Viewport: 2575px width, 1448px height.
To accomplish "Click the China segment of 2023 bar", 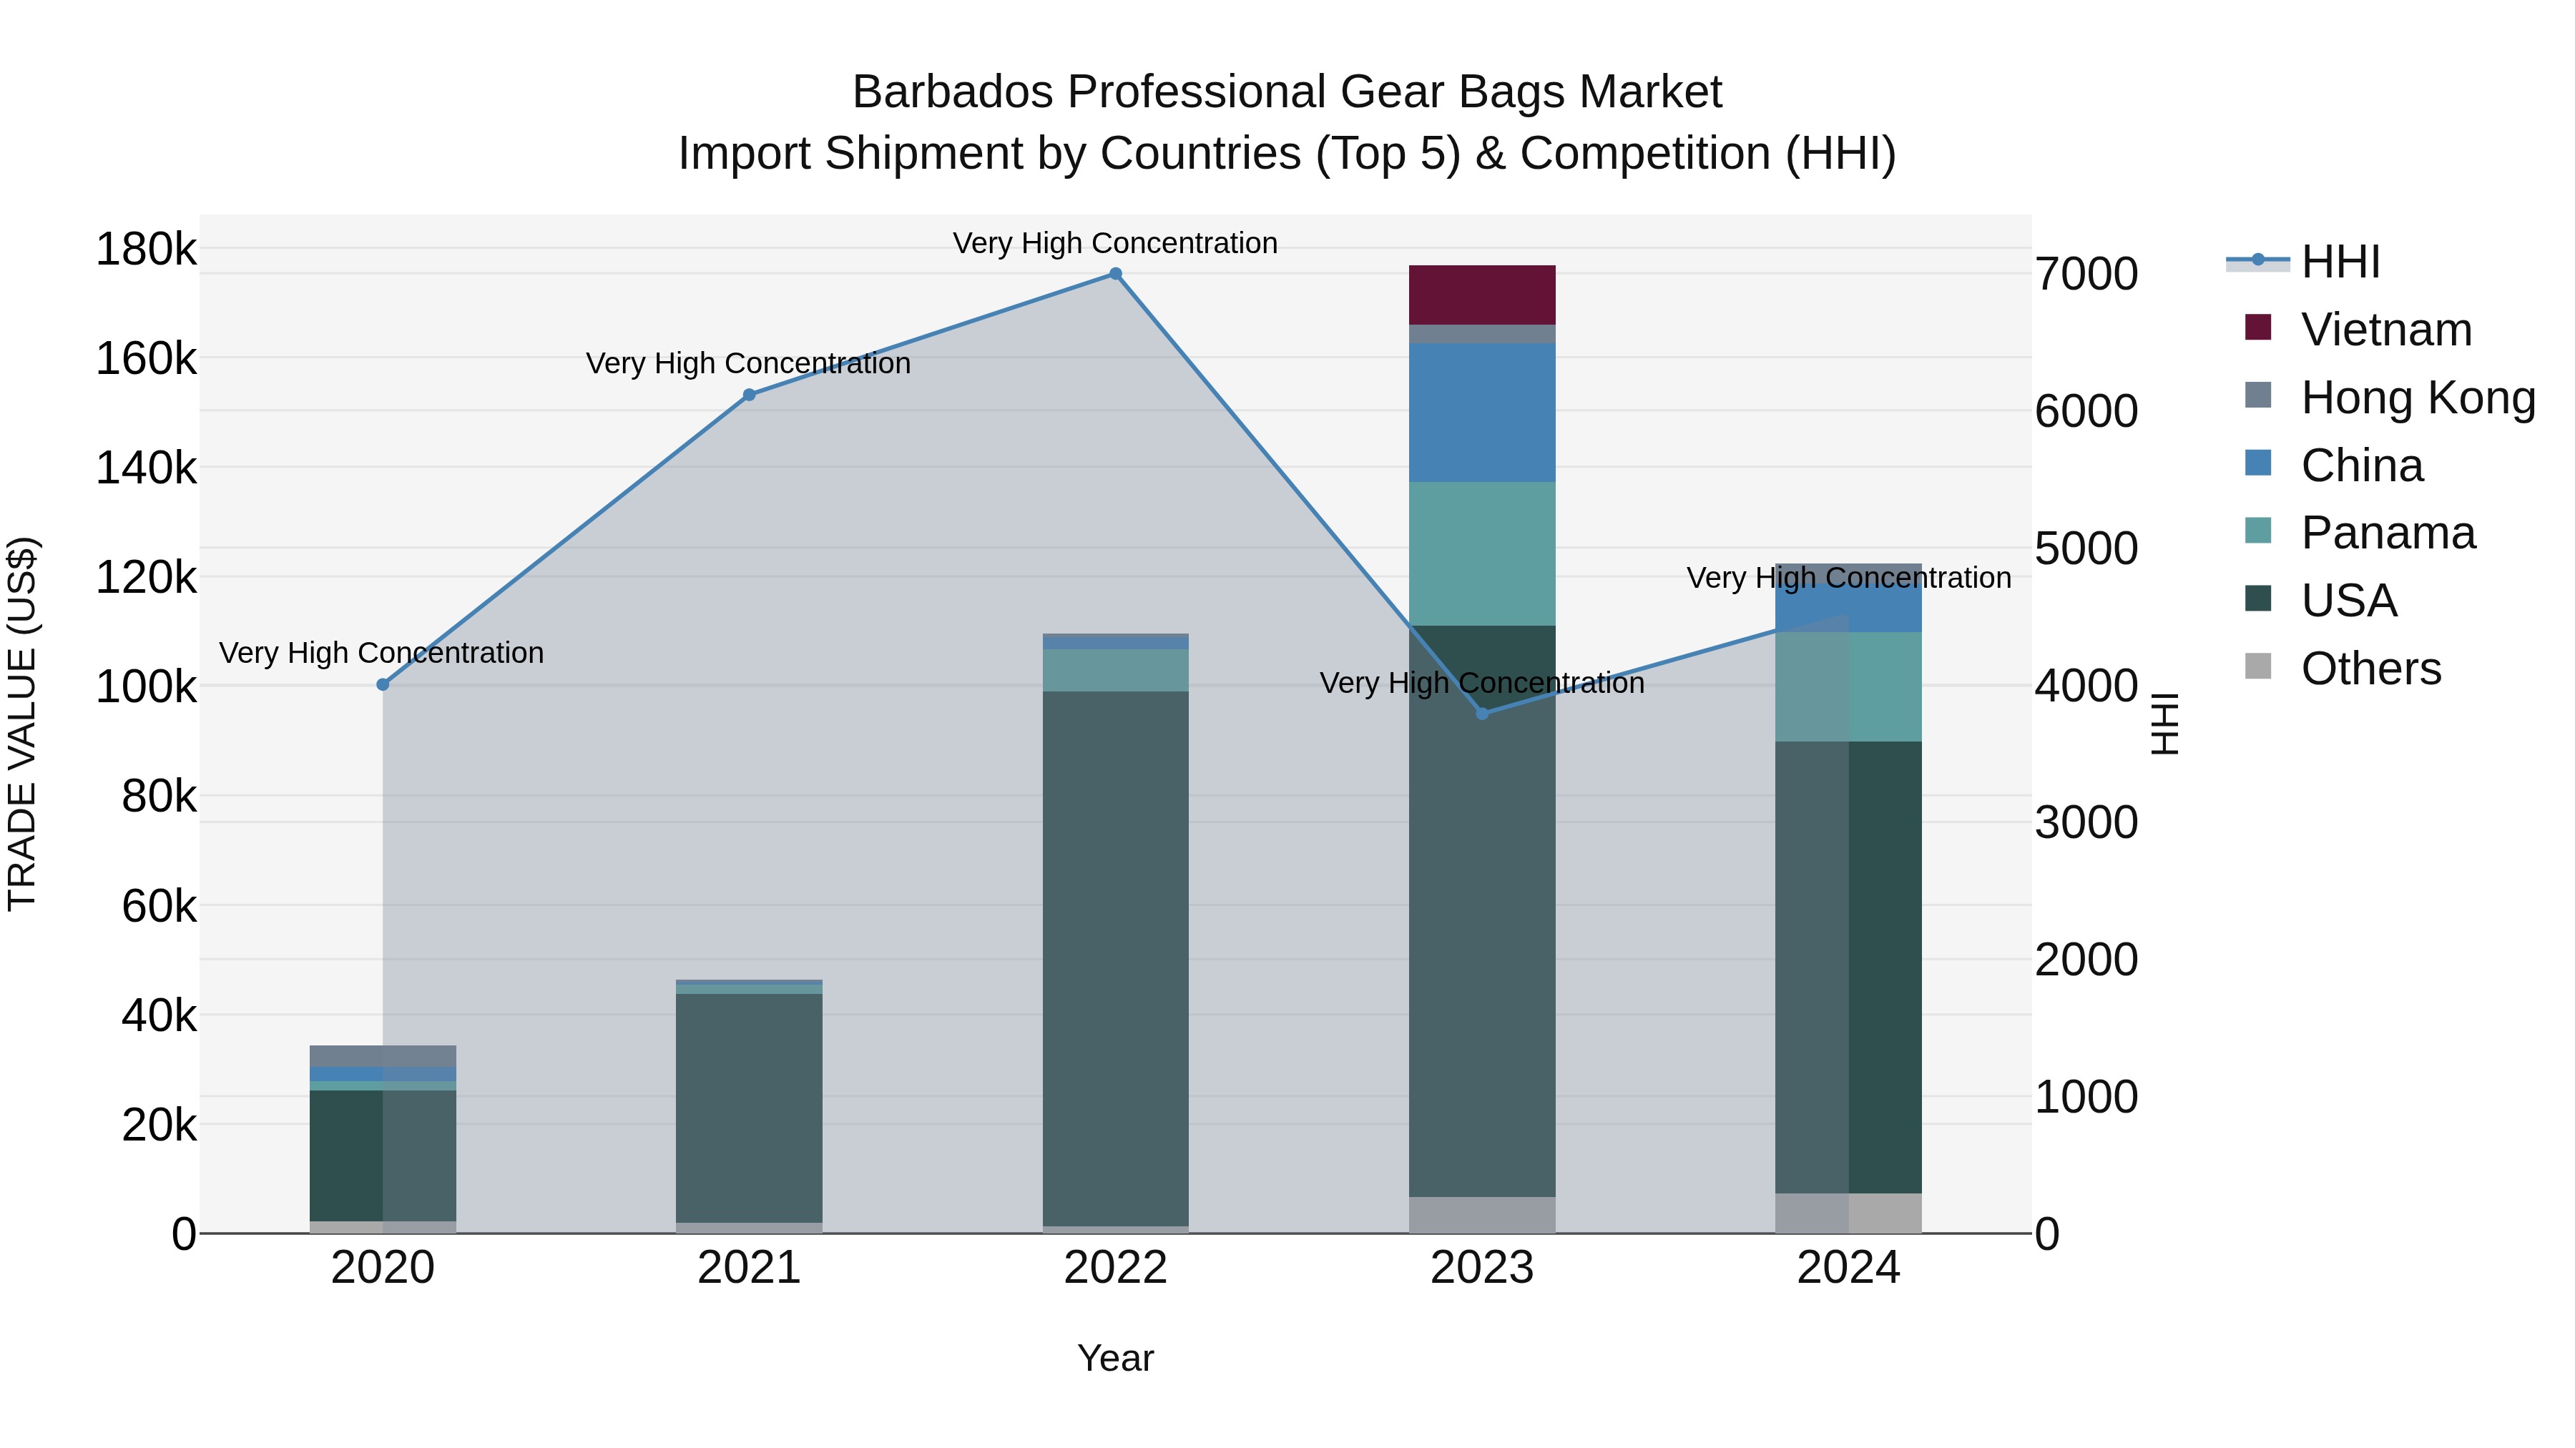I will coord(1483,413).
